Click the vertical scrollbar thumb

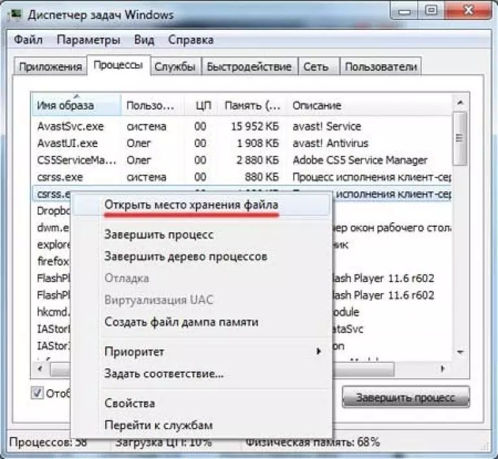460,137
